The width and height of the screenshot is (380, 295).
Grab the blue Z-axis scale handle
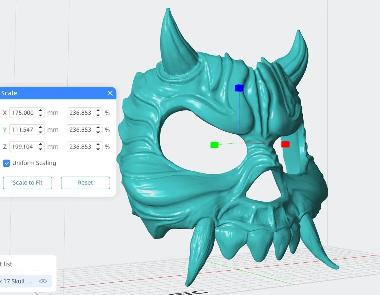tap(239, 88)
